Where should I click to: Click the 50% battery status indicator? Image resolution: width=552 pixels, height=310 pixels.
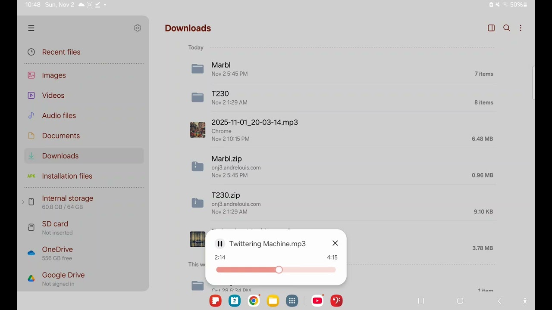pyautogui.click(x=518, y=5)
